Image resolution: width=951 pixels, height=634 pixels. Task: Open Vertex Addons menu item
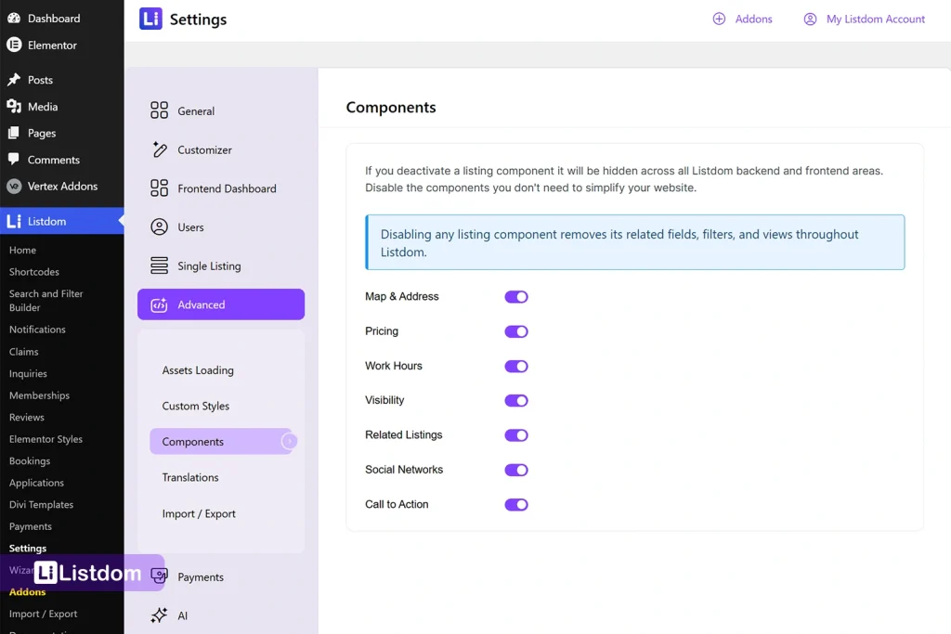tap(62, 186)
